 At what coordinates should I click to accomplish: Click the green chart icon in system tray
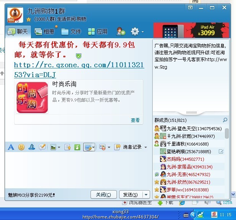coord(200,215)
